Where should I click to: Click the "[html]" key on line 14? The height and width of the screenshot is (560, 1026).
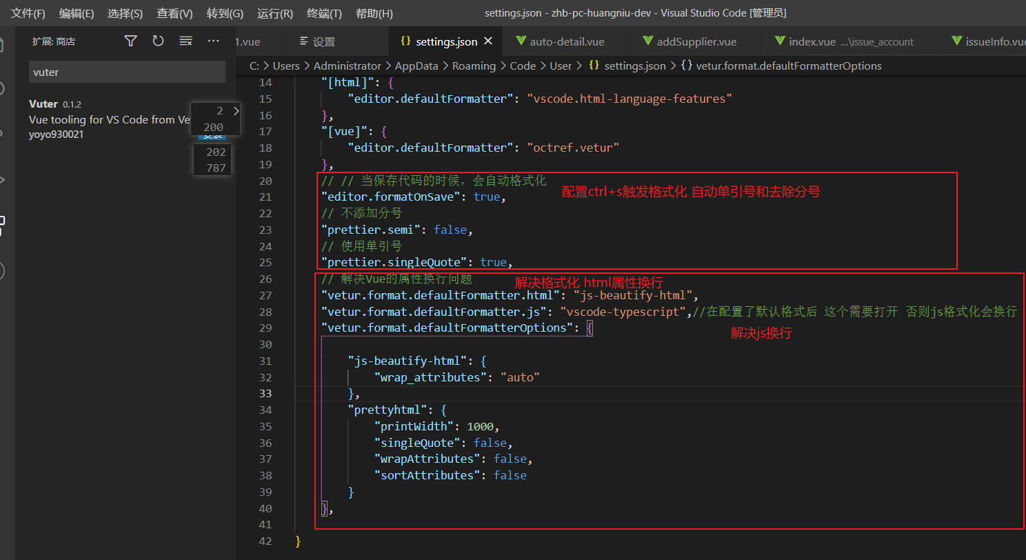pos(348,82)
